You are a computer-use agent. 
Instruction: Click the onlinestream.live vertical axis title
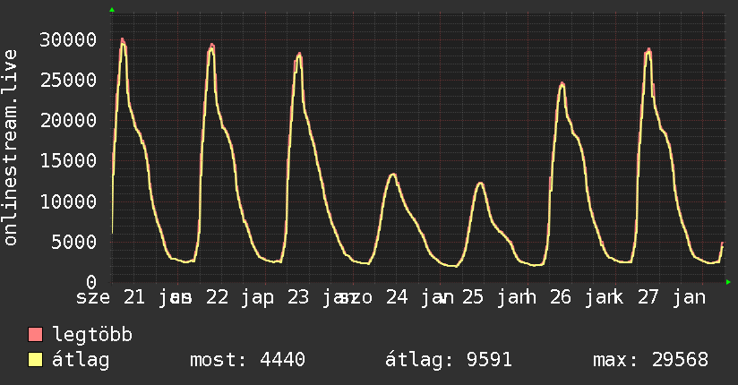pos(10,148)
